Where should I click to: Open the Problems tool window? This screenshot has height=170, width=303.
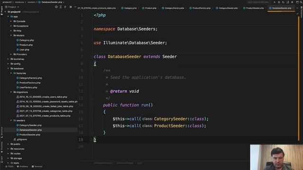coord(22,167)
